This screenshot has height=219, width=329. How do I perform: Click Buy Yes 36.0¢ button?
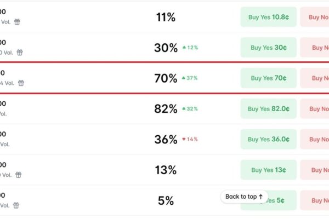point(269,140)
